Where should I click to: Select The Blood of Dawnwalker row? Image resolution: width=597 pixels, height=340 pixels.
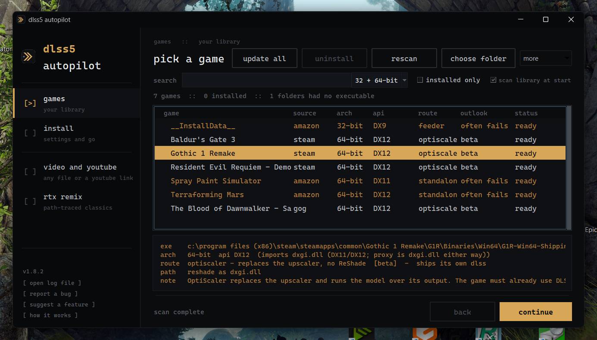pyautogui.click(x=360, y=208)
